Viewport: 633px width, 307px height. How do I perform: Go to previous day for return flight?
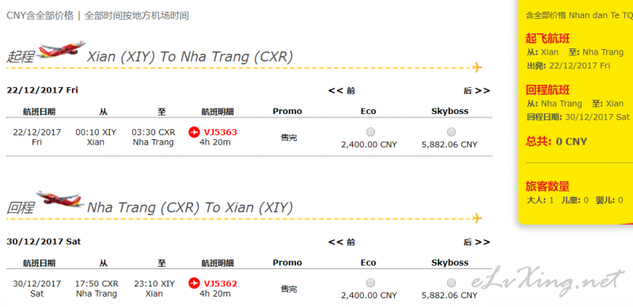click(342, 242)
